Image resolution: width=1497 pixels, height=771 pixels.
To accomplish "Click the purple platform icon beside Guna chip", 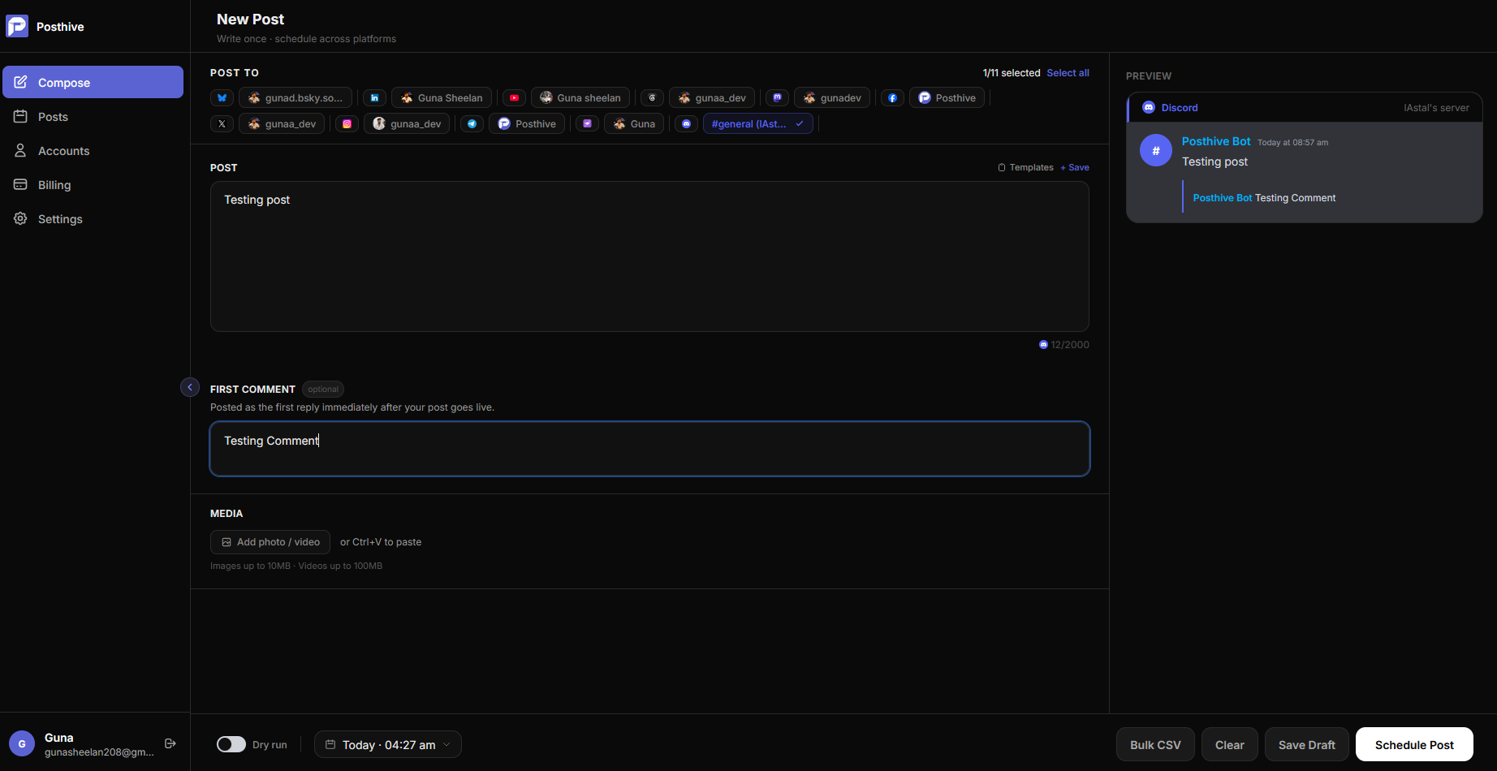I will [587, 124].
